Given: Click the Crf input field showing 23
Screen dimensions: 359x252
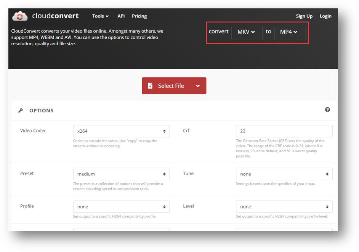Looking at the screenshot, I should point(284,131).
